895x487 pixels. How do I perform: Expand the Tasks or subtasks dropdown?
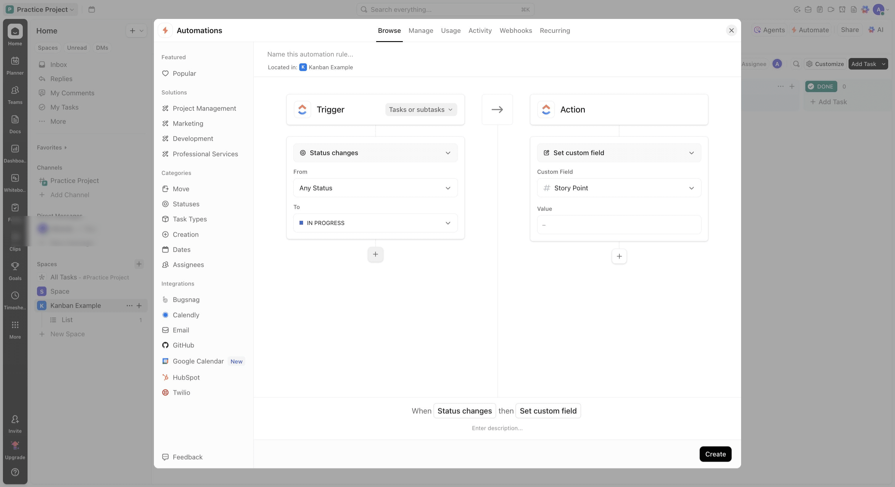pos(421,109)
